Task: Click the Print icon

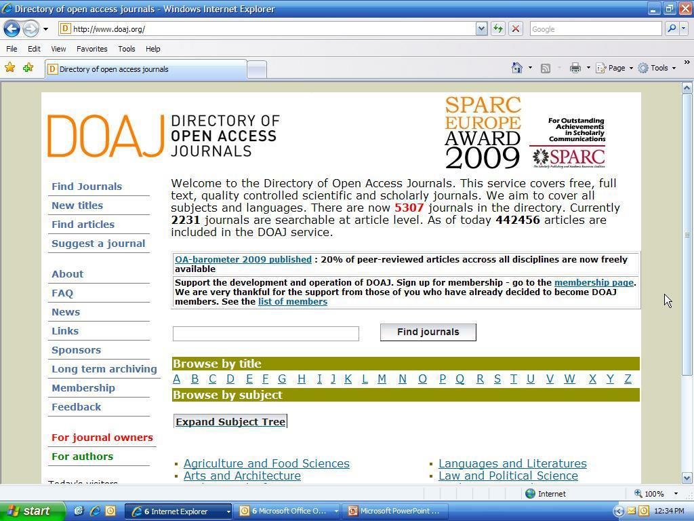Action: point(575,68)
